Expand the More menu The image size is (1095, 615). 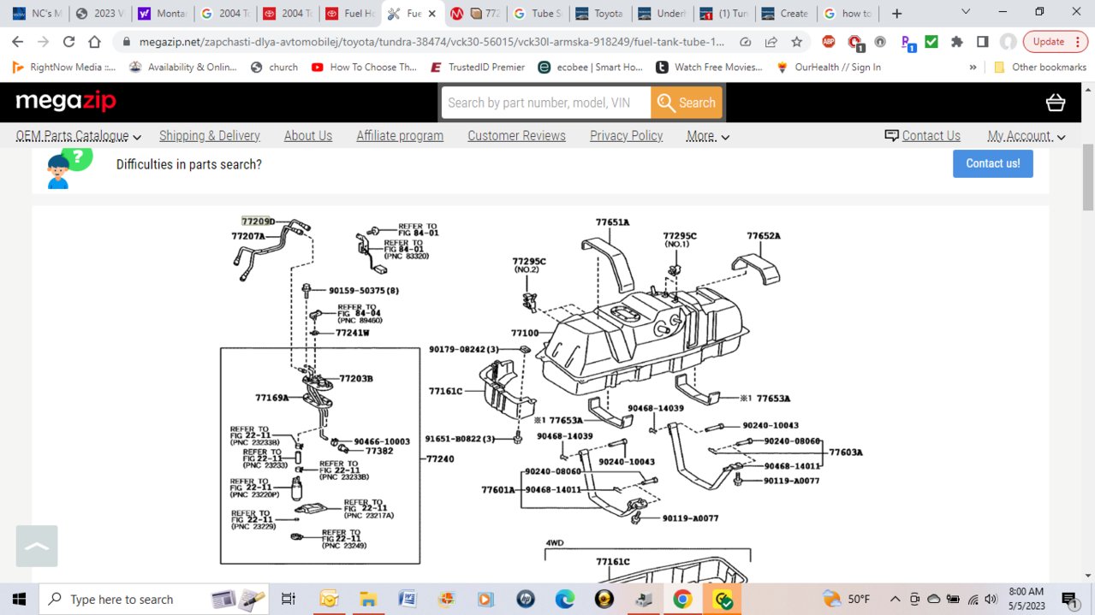tap(708, 136)
